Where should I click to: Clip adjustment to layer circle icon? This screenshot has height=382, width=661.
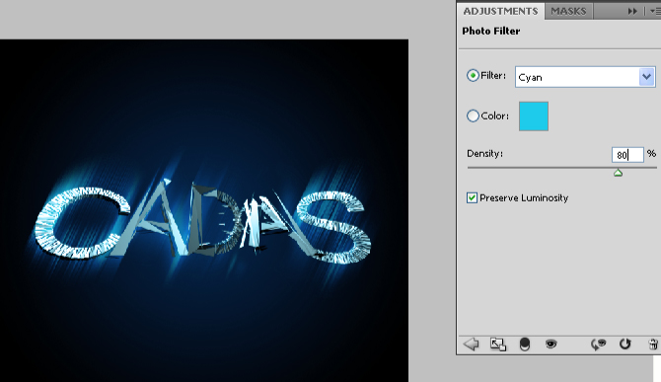(525, 344)
